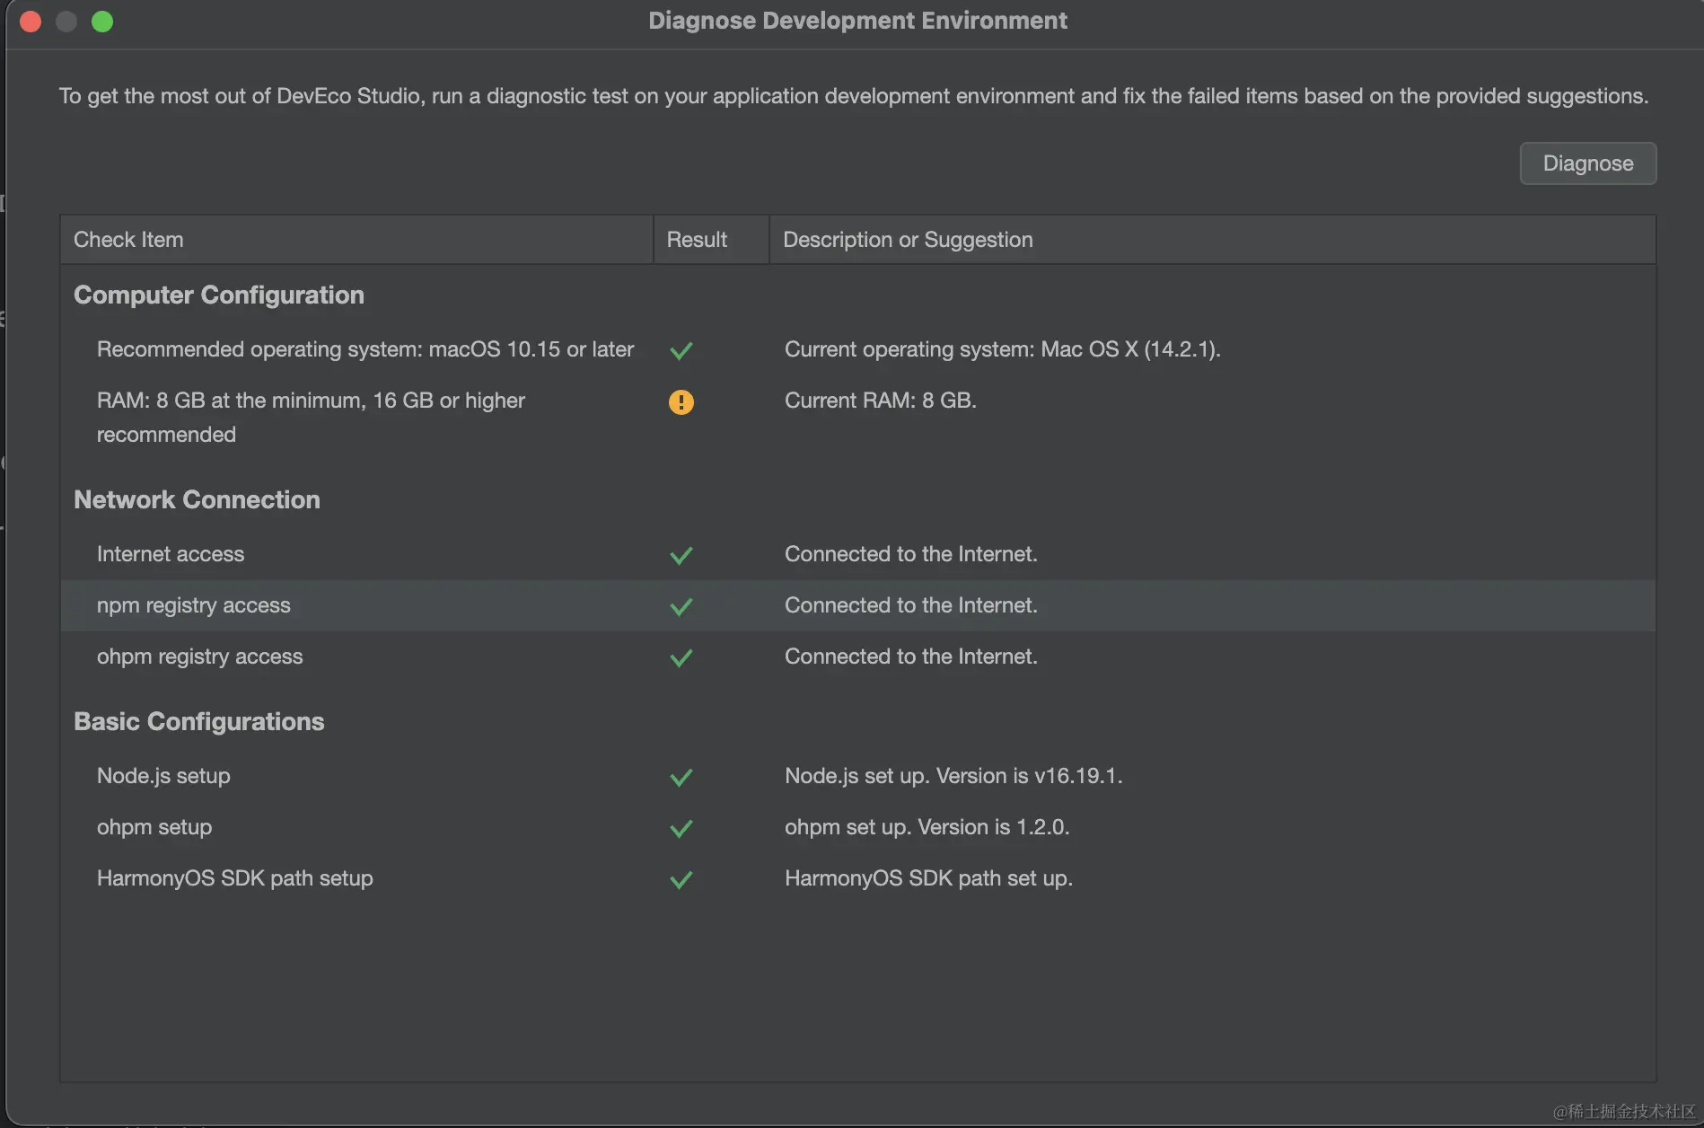The height and width of the screenshot is (1128, 1704).
Task: Click the macOS check green checkmark icon
Action: (x=681, y=350)
